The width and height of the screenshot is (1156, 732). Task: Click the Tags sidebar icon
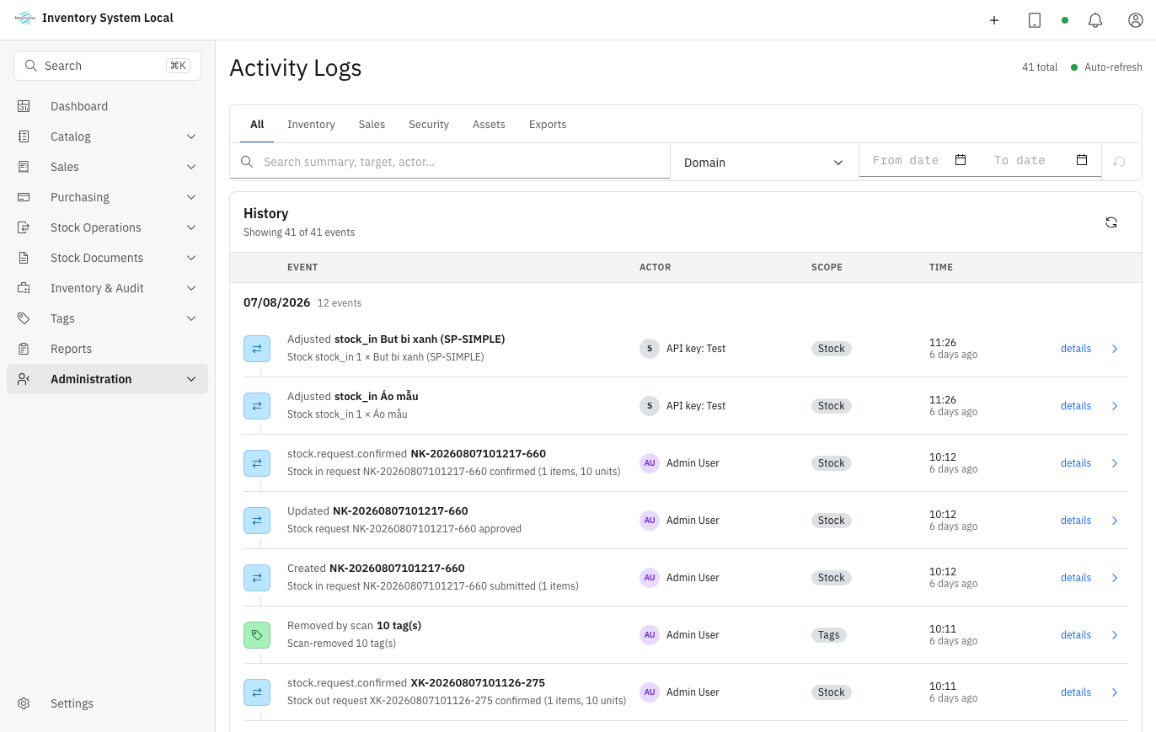click(24, 318)
